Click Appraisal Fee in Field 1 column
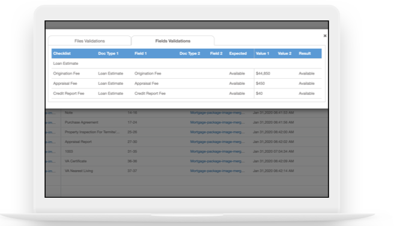The image size is (394, 226). click(147, 83)
